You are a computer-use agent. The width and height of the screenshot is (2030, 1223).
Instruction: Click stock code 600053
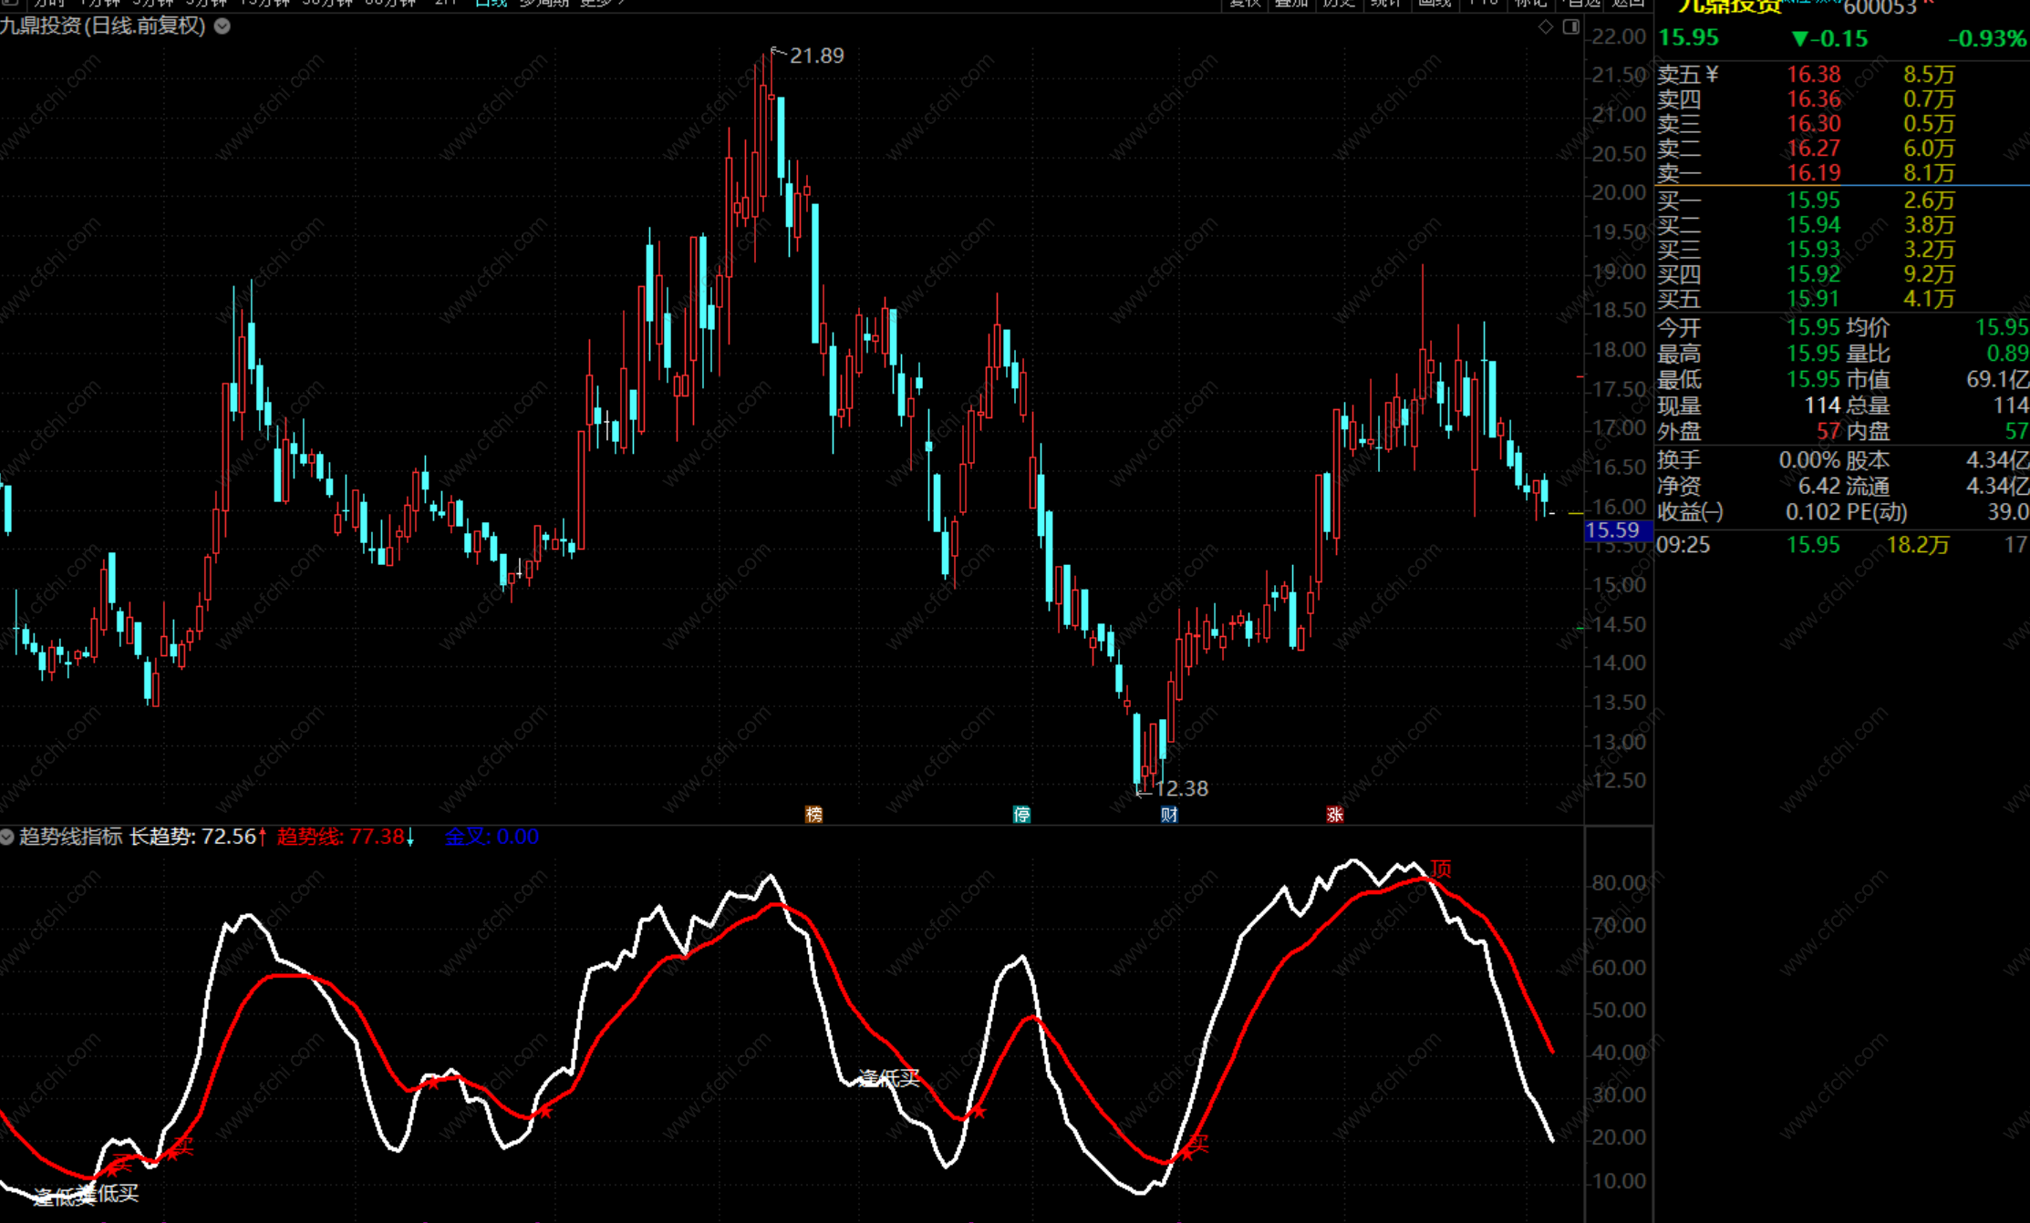click(1879, 8)
